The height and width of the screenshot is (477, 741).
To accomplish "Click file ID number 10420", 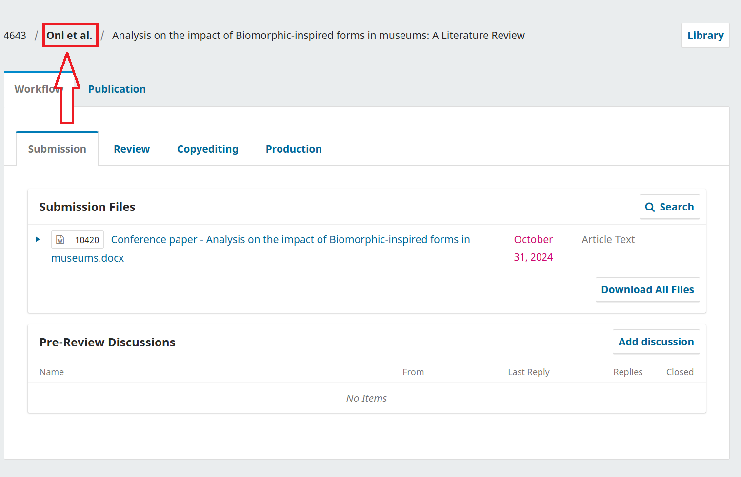I will click(87, 240).
